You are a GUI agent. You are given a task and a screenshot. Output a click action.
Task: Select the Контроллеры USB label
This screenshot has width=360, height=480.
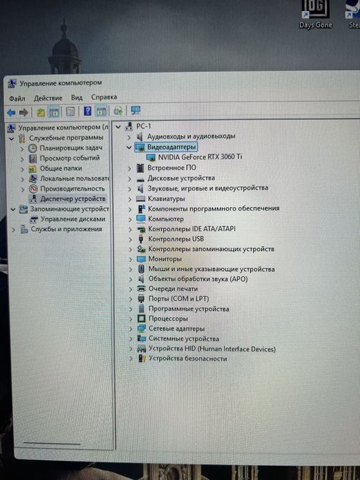[x=176, y=239]
